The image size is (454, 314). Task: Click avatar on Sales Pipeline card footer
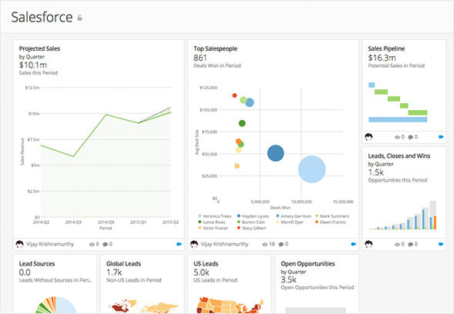[368, 137]
